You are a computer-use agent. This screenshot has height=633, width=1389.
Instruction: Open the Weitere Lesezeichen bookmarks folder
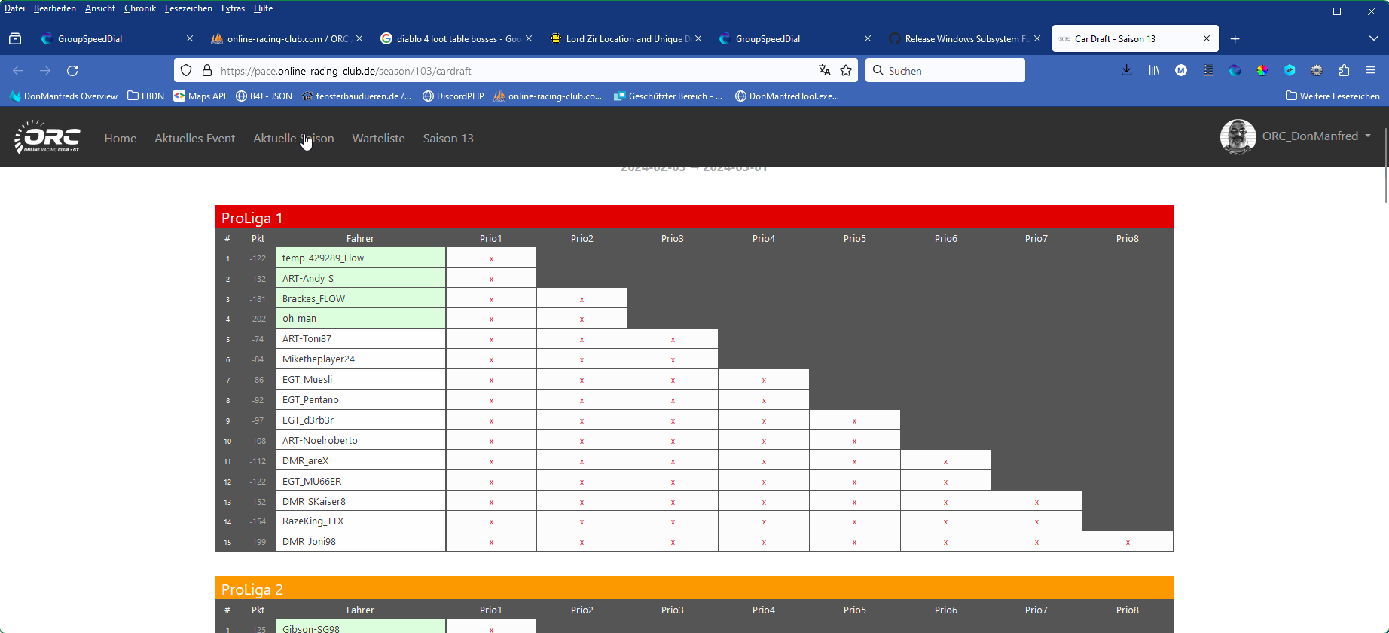tap(1333, 96)
